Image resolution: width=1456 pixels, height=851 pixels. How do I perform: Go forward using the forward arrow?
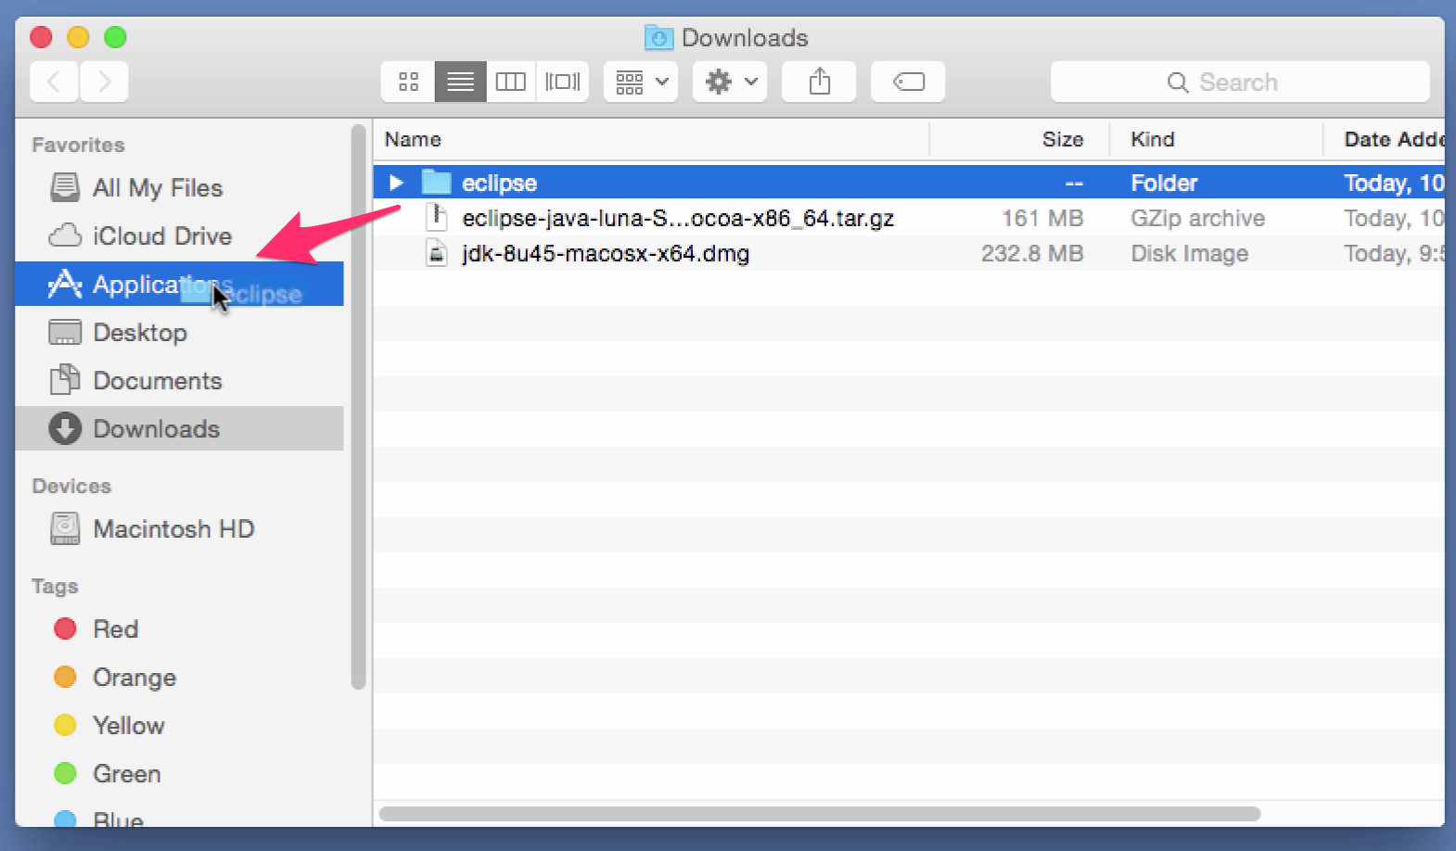[x=104, y=82]
